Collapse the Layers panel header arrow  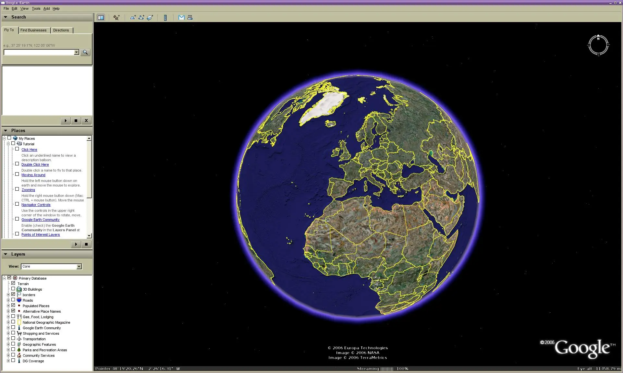point(5,254)
